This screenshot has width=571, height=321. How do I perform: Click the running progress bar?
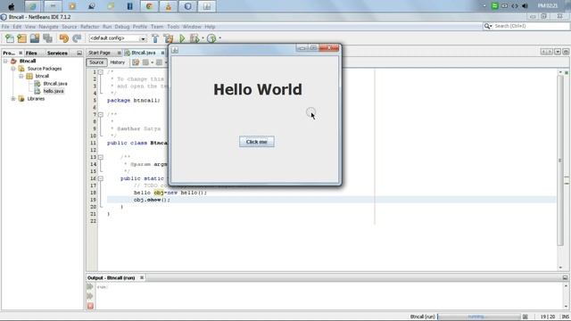tap(478, 317)
